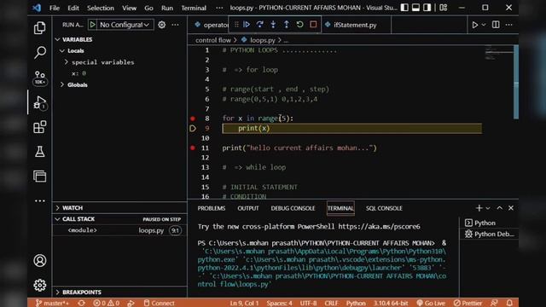Open the Run and Debug view
The width and height of the screenshot is (546, 307).
point(40,102)
